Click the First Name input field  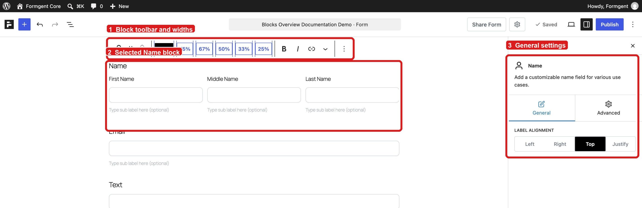pyautogui.click(x=156, y=95)
